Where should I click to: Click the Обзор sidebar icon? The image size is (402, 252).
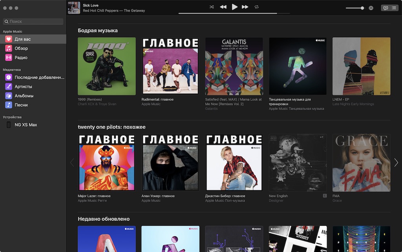9,48
